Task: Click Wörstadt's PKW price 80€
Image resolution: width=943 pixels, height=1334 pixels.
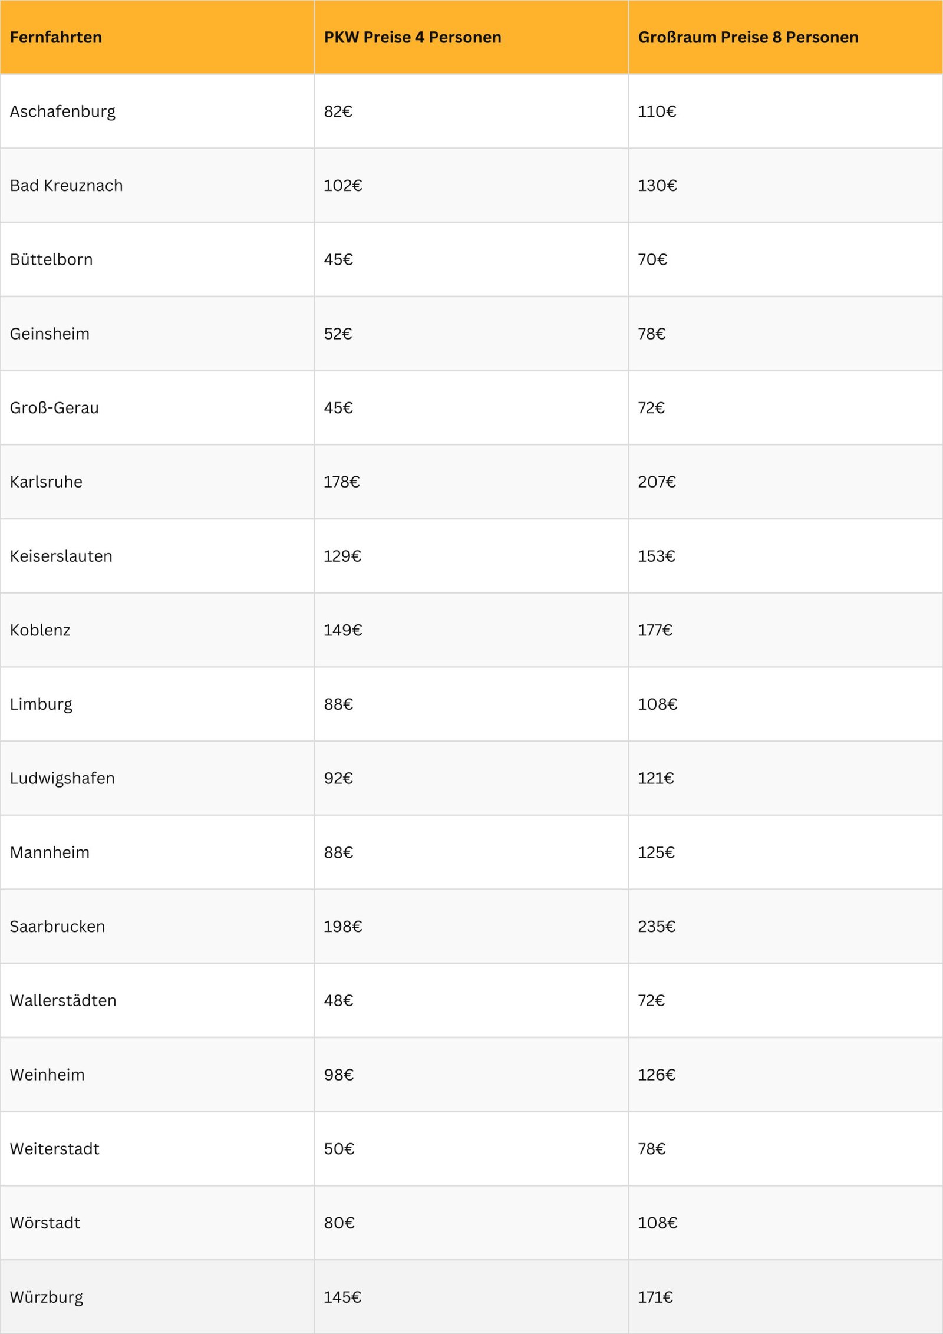Action: coord(339,1223)
